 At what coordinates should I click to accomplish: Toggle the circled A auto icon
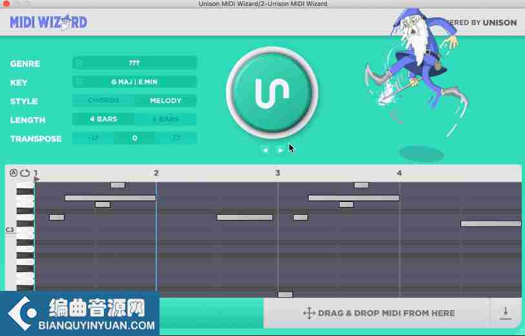pos(14,173)
